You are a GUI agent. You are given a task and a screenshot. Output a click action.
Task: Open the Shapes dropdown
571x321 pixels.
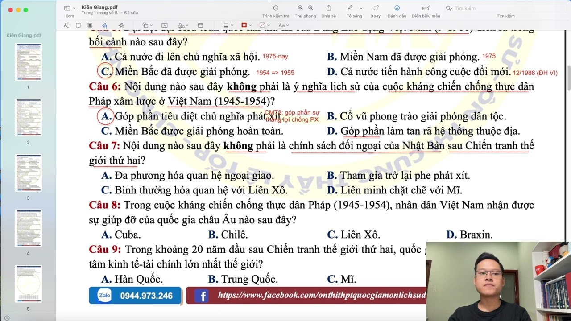(x=147, y=25)
